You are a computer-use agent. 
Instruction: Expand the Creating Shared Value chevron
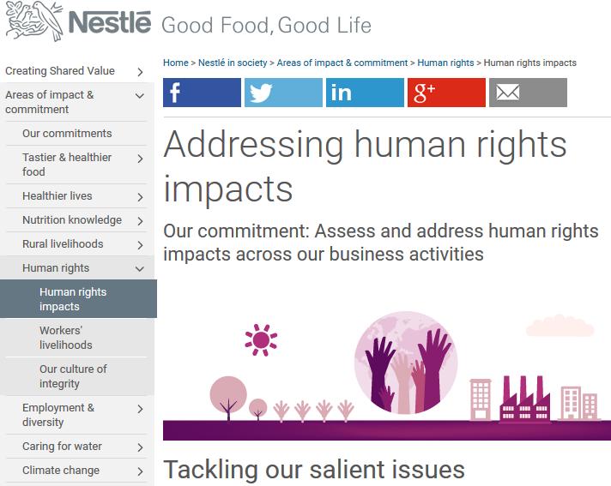click(x=140, y=72)
